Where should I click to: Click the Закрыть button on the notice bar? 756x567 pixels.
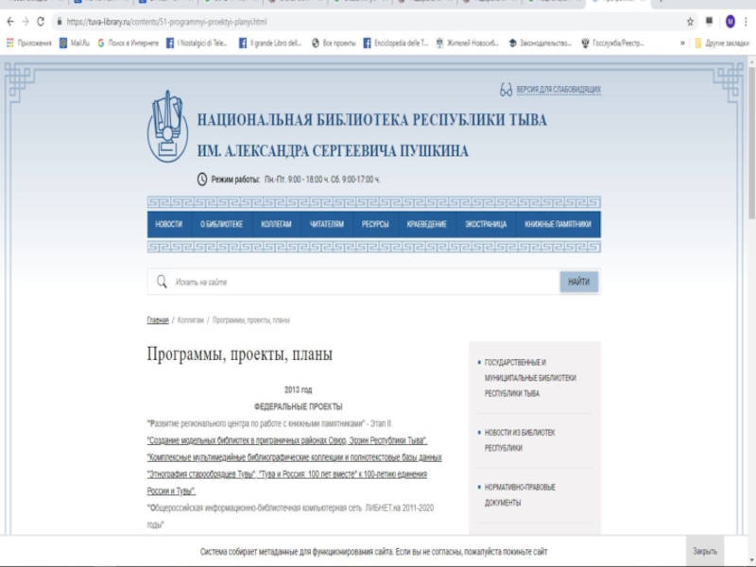tap(705, 551)
